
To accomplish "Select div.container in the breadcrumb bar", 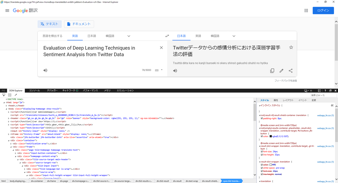I will coord(37,181).
